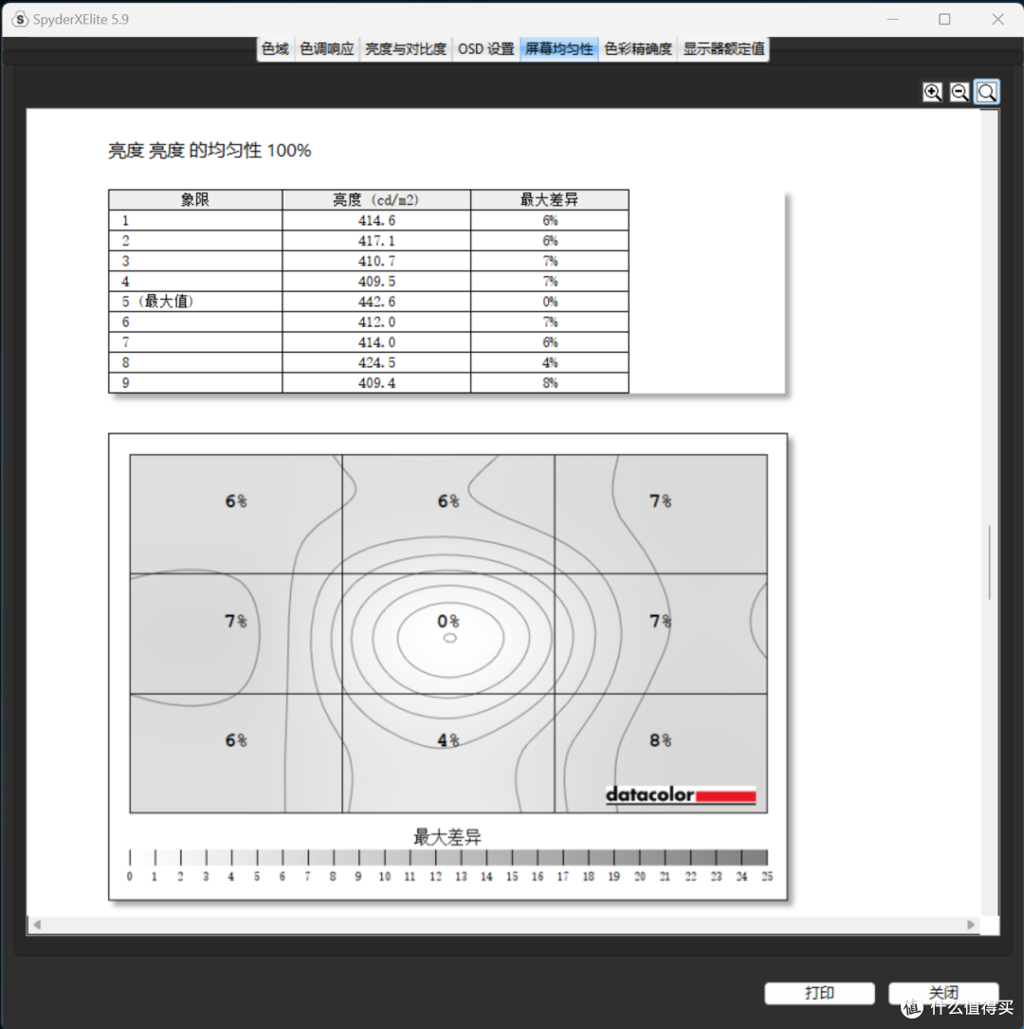The width and height of the screenshot is (1024, 1029).
Task: Click the 412.0 brightness value
Action: [x=376, y=322]
